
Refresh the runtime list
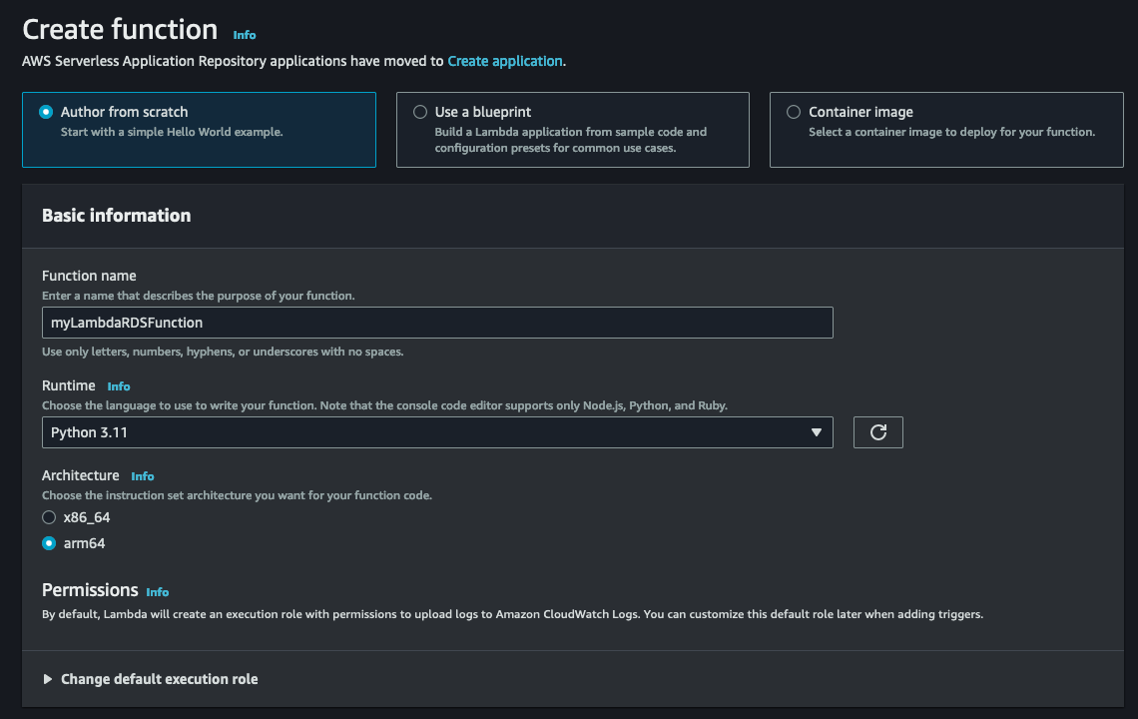pyautogui.click(x=877, y=431)
